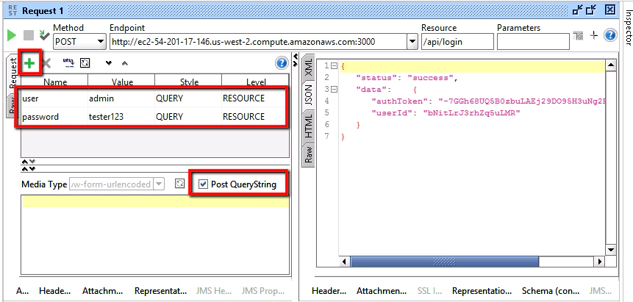The height and width of the screenshot is (302, 633).
Task: Click revert parameter values icon in table toolbar
Action: [x=85, y=63]
